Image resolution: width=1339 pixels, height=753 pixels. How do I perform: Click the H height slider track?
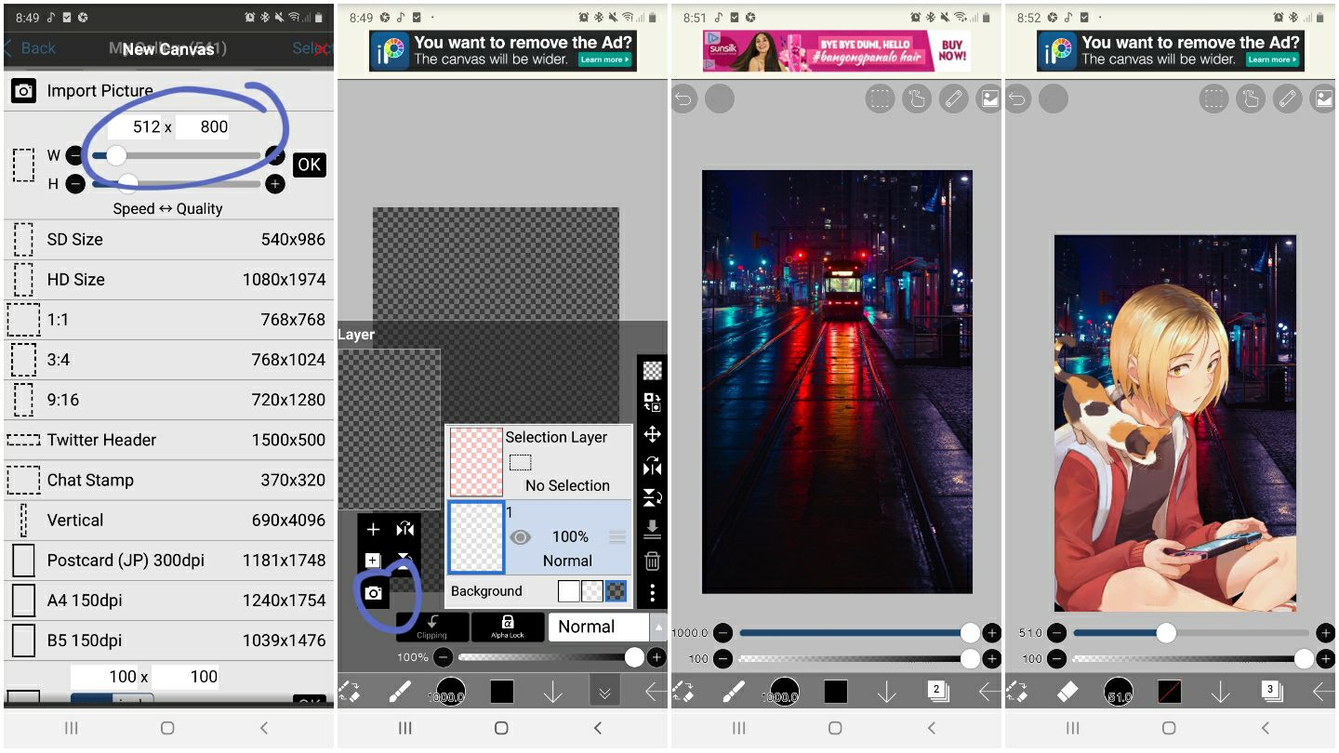[176, 184]
